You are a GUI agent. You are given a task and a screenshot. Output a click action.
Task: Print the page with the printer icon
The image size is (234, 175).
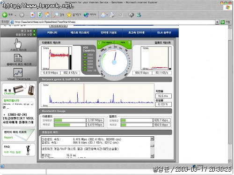click(112, 15)
